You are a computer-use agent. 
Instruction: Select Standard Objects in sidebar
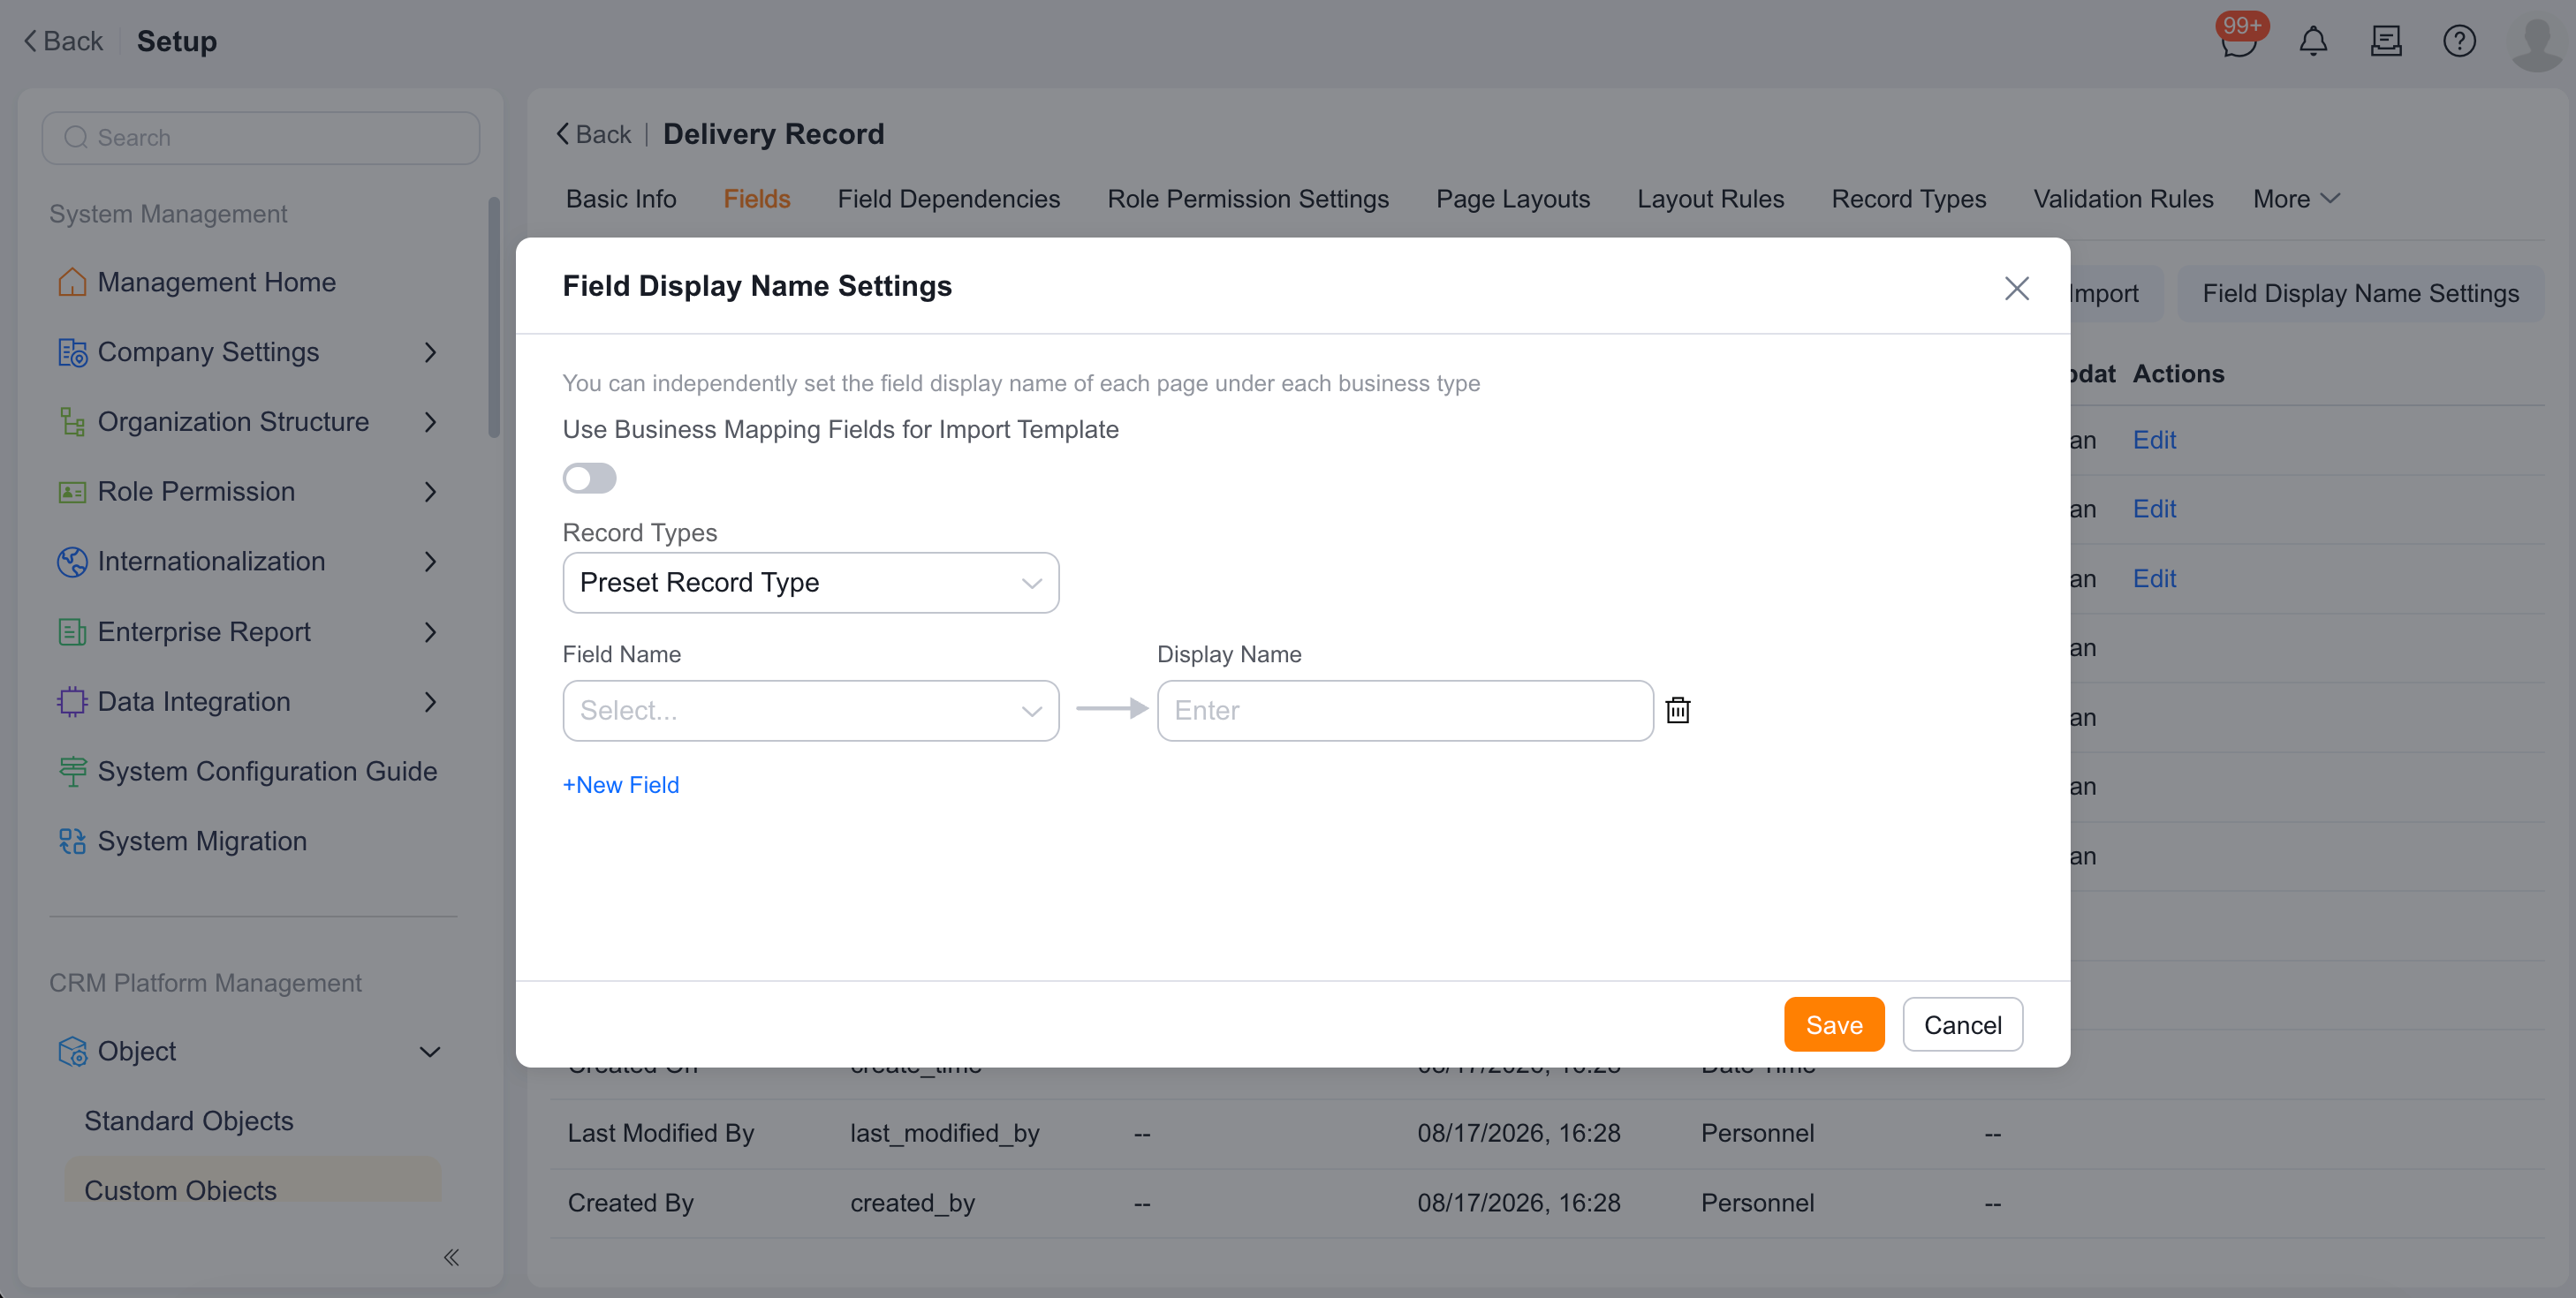point(188,1121)
